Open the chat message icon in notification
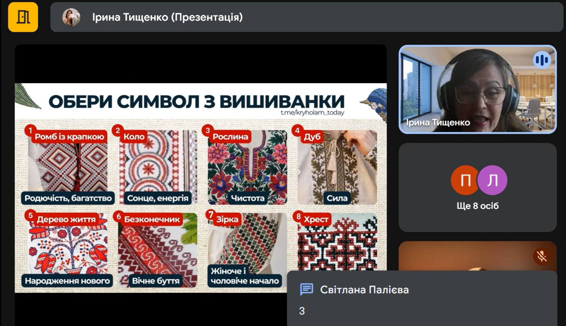566x326 pixels. tap(306, 289)
